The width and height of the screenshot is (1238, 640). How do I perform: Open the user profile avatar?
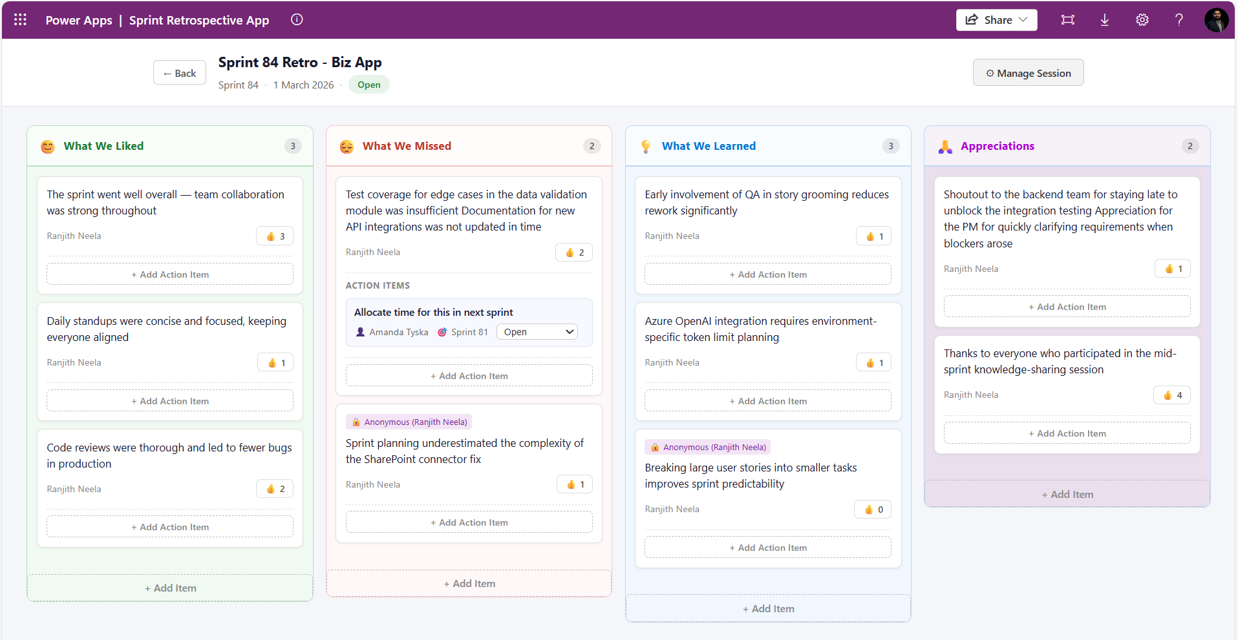(1215, 20)
